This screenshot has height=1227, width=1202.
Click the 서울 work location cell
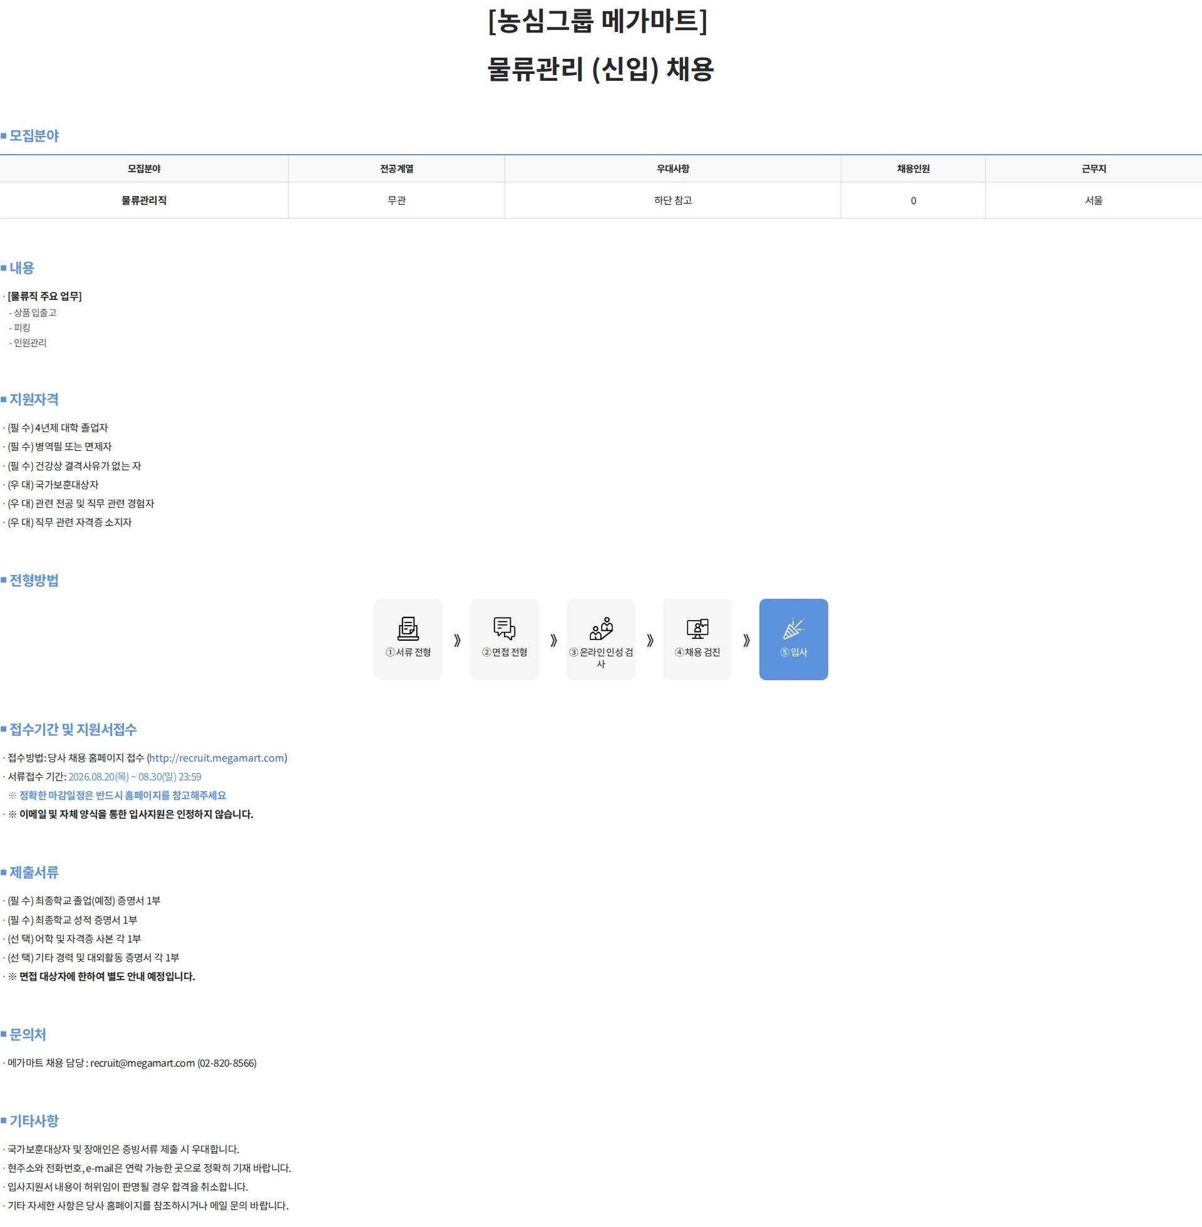point(1094,200)
